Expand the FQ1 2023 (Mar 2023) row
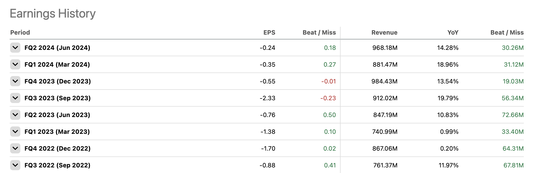533x173 pixels. coord(15,132)
